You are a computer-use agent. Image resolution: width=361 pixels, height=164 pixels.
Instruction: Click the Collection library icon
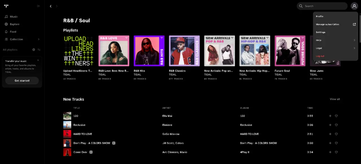click(x=6, y=39)
